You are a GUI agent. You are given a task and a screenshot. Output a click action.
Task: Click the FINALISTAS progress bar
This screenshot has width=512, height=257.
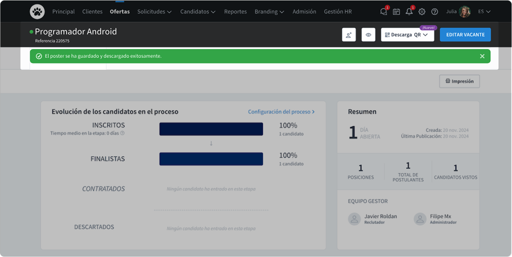211,159
